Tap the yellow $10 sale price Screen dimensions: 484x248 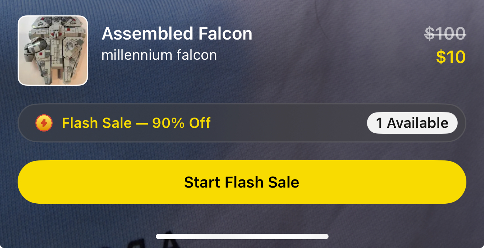click(x=451, y=57)
